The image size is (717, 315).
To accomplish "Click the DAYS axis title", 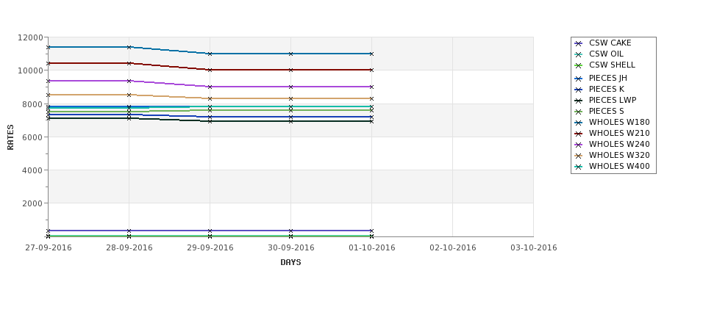I will (x=290, y=263).
